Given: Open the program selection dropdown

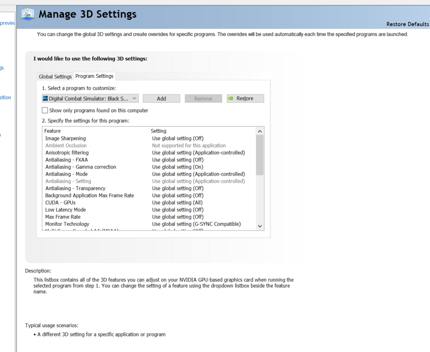Looking at the screenshot, I should click(x=134, y=99).
